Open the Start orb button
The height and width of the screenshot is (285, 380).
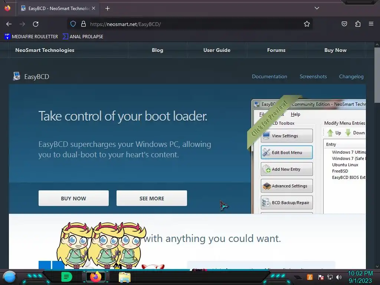click(x=9, y=277)
